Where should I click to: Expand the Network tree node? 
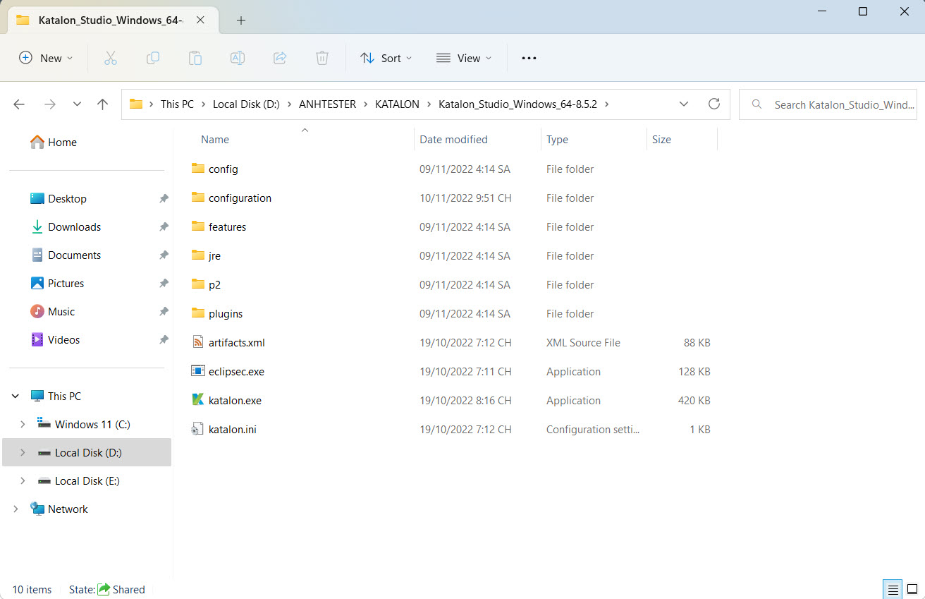tap(16, 509)
